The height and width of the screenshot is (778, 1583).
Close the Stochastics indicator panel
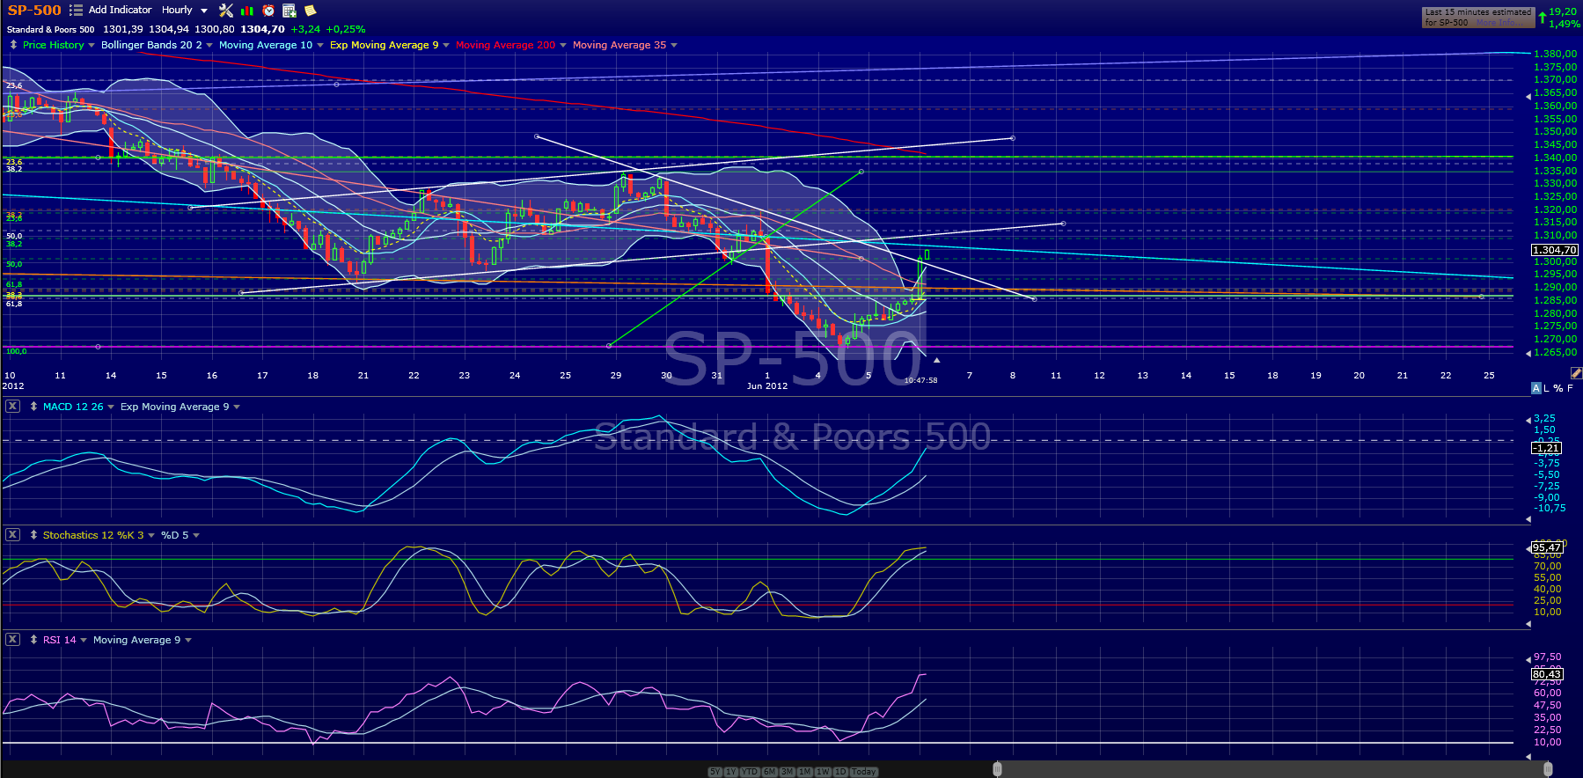pos(12,535)
